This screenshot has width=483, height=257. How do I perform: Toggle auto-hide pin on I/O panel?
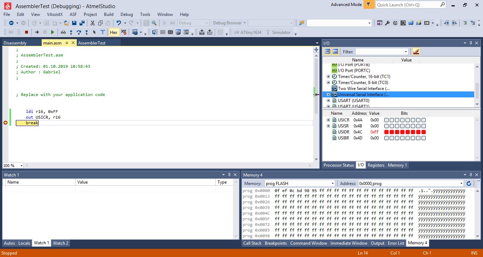point(471,43)
